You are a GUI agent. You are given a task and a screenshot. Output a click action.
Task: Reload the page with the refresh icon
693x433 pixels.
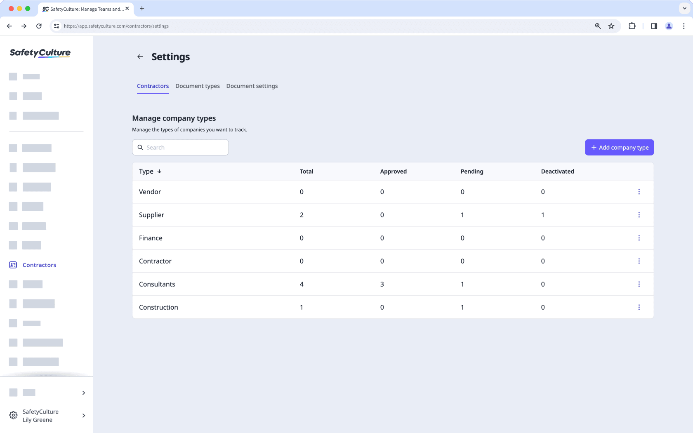(x=39, y=26)
